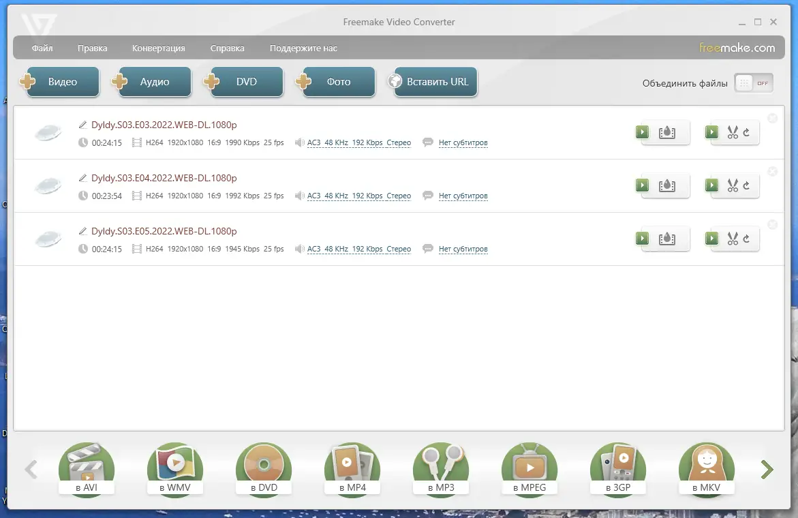Select the 3GP output format

(618, 469)
